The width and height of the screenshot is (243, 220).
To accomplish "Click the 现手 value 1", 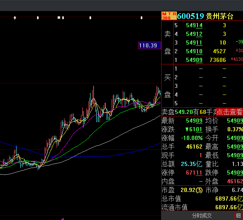I will [201, 155].
